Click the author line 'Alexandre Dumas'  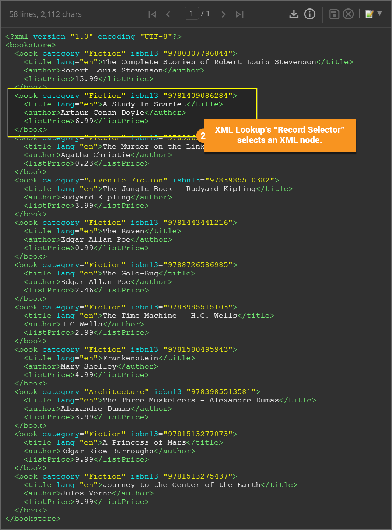pos(98,409)
